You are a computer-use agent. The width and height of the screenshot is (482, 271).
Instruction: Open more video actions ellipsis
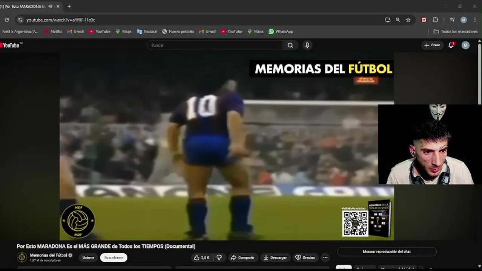(325, 257)
